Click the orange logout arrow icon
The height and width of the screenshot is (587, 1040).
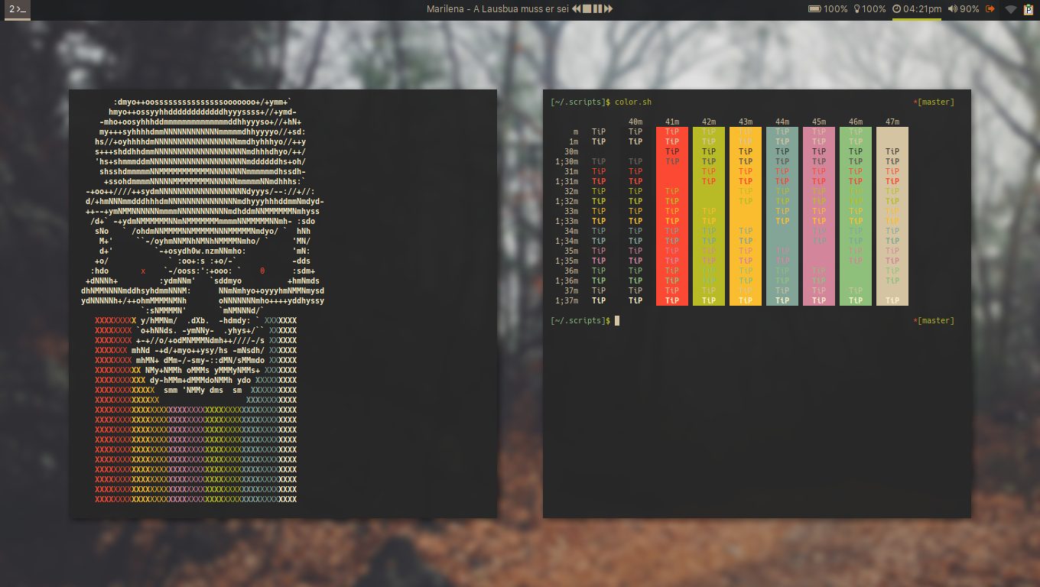point(990,9)
